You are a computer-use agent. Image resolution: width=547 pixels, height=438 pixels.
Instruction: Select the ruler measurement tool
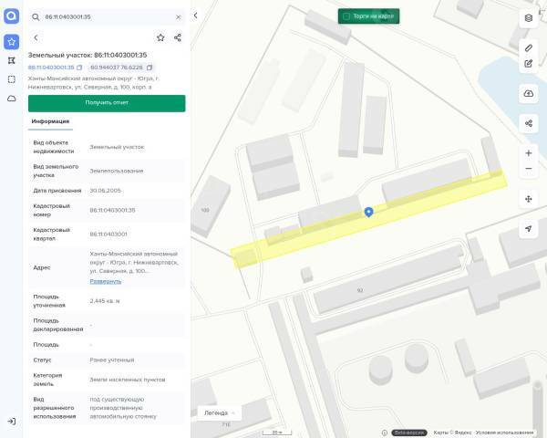pos(529,47)
